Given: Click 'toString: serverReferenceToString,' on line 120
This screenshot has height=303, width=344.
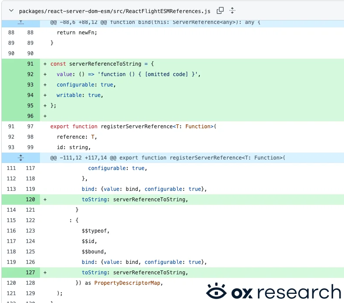Looking at the screenshot, I should [x=135, y=200].
